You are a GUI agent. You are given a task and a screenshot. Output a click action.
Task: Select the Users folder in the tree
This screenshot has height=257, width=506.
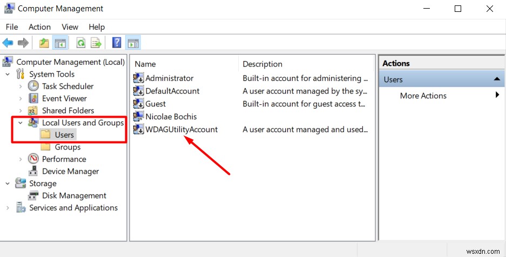click(x=64, y=135)
